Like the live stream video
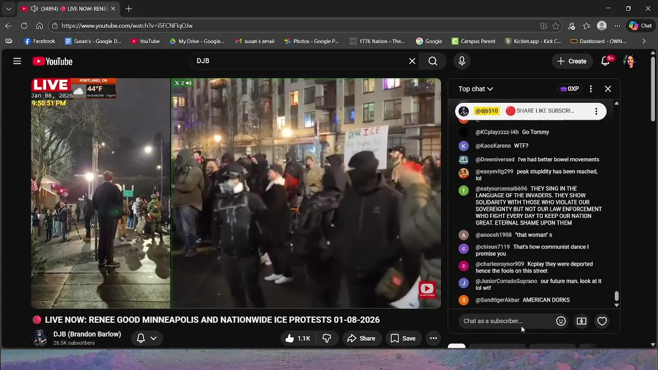The height and width of the screenshot is (370, 658). pyautogui.click(x=298, y=338)
